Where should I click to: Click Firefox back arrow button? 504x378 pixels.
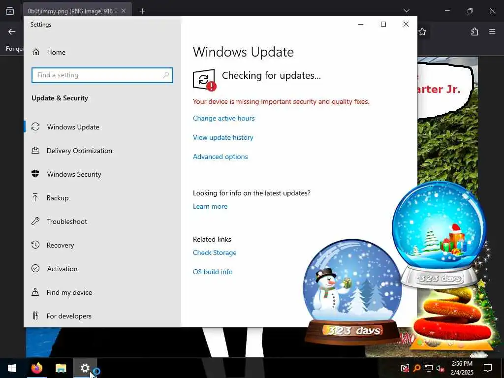pos(12,31)
